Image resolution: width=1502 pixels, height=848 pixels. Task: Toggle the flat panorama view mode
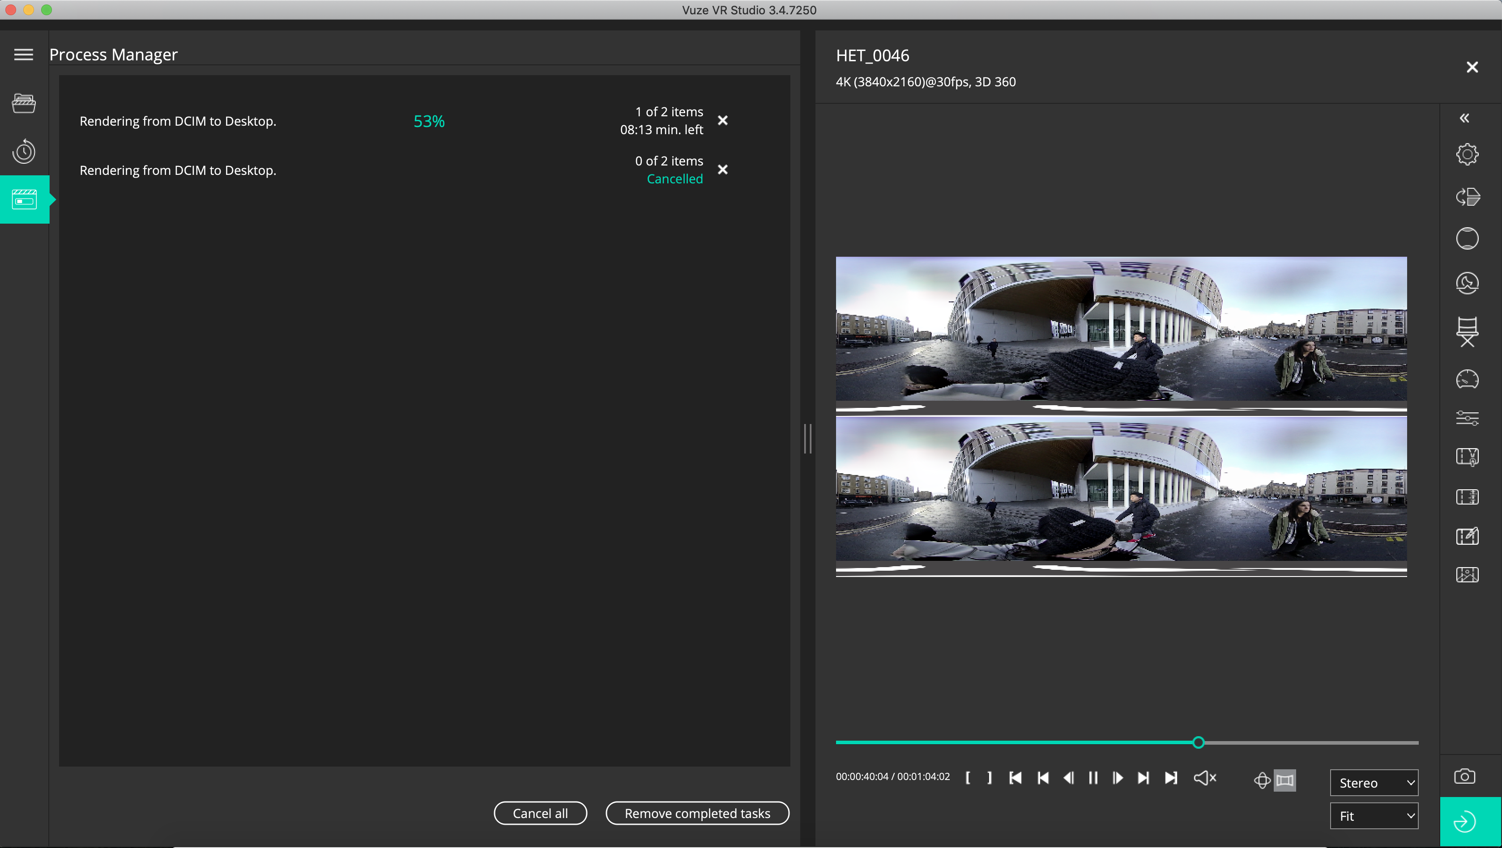pyautogui.click(x=1285, y=780)
